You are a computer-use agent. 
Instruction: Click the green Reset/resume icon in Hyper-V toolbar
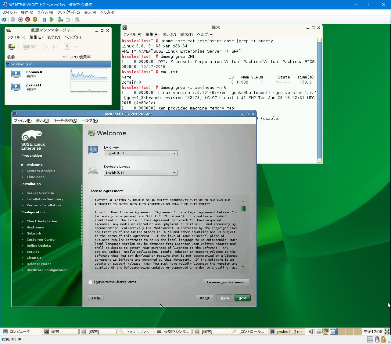[x=52, y=19]
